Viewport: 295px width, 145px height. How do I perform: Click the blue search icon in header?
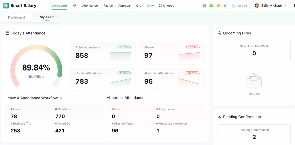pyautogui.click(x=204, y=6)
